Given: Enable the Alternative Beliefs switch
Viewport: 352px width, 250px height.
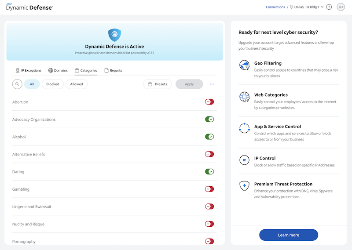Looking at the screenshot, I should tap(209, 154).
